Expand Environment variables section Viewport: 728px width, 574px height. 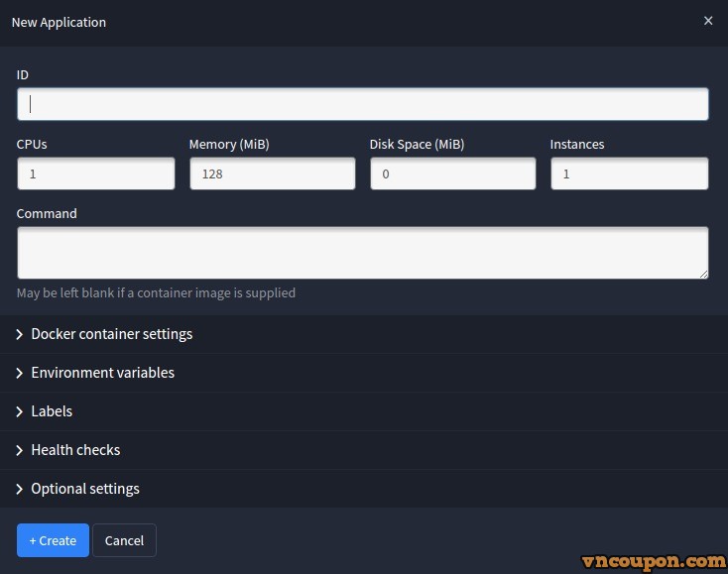[364, 373]
